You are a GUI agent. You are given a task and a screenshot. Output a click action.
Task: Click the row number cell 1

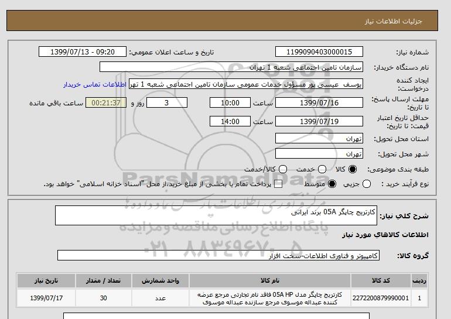click(x=419, y=299)
